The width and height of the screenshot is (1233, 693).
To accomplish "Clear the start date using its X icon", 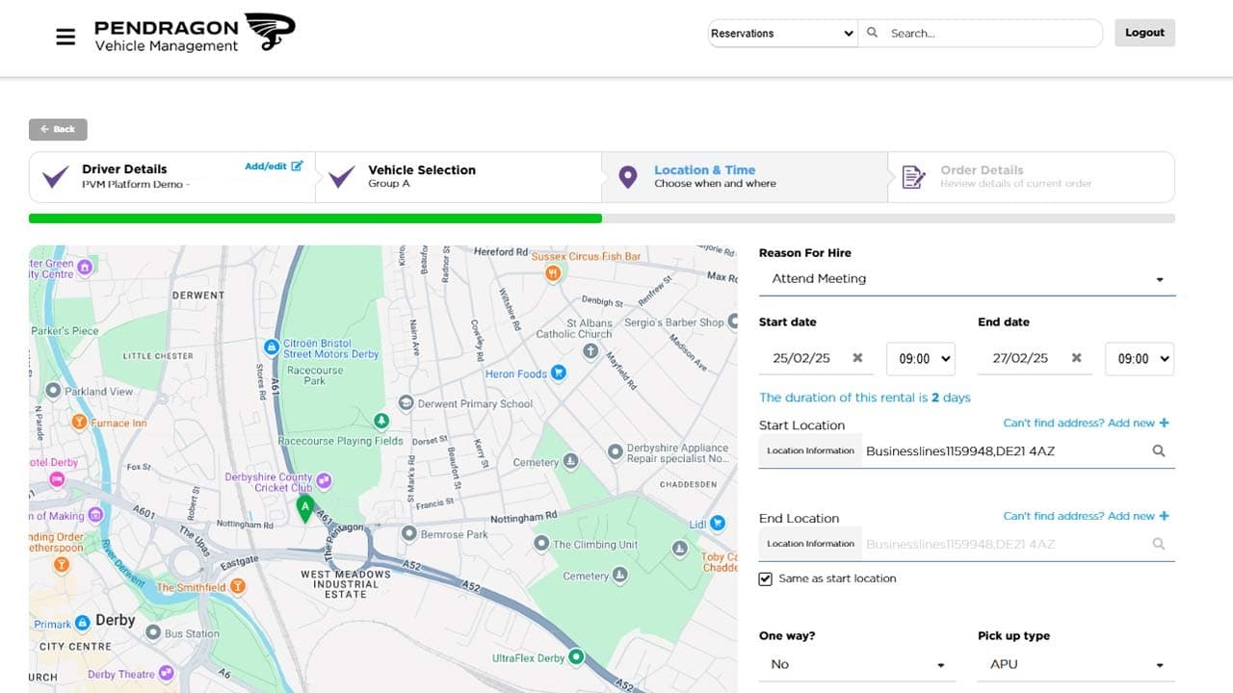I will [x=857, y=358].
